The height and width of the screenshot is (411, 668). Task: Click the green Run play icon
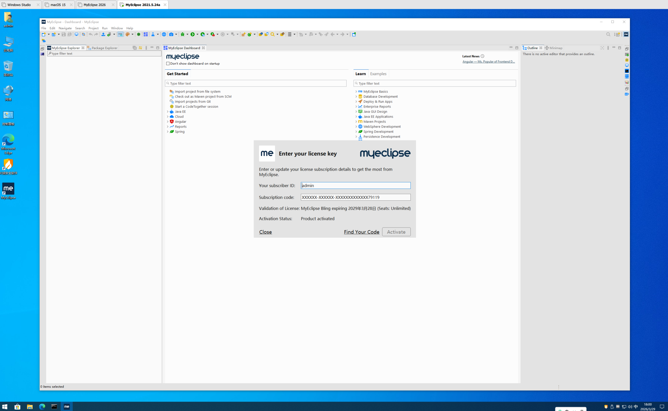pyautogui.click(x=192, y=34)
